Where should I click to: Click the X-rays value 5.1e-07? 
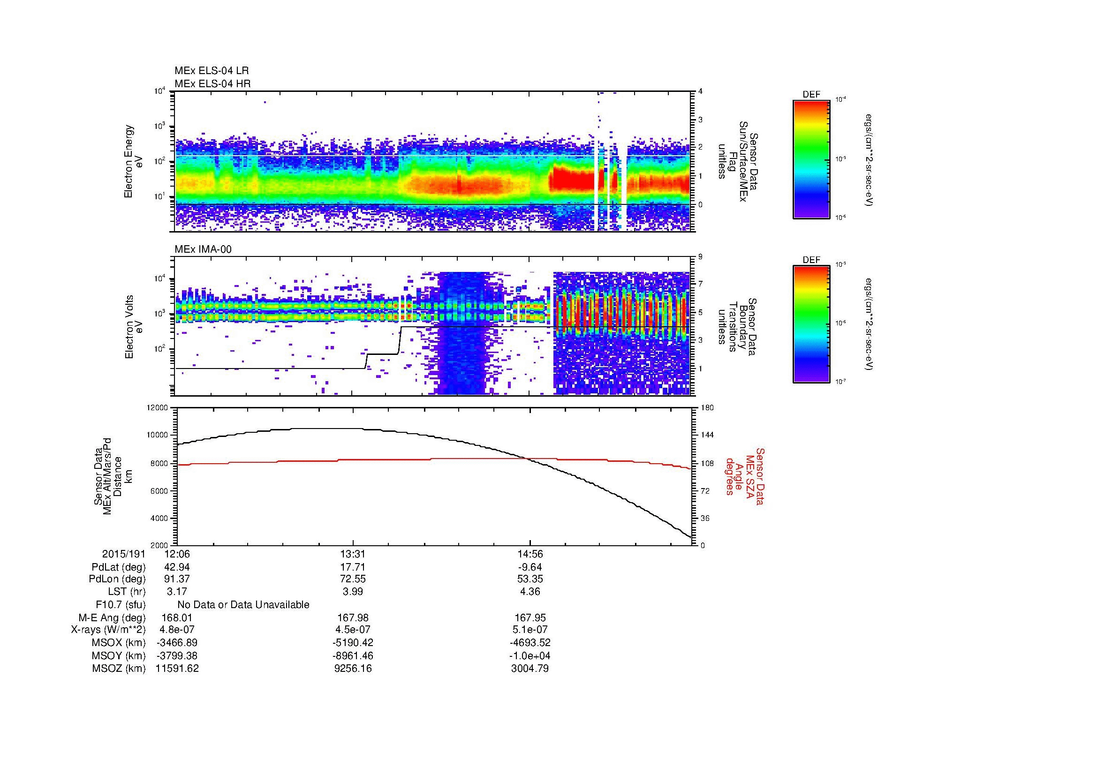(x=530, y=630)
